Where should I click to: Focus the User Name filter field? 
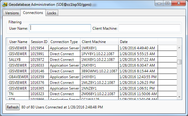click(60, 28)
